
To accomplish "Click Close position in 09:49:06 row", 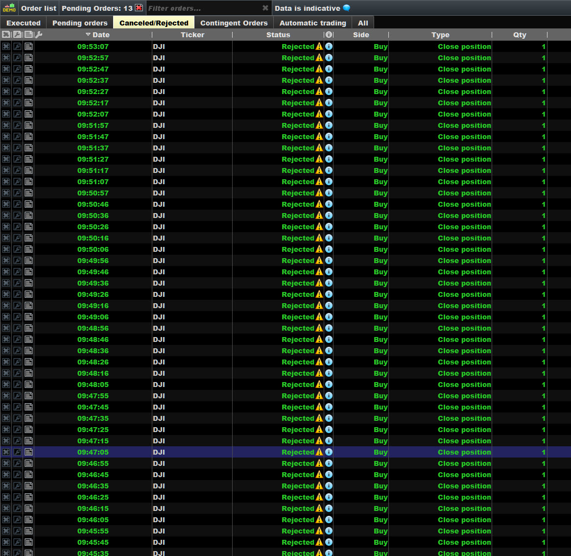I will [x=464, y=317].
